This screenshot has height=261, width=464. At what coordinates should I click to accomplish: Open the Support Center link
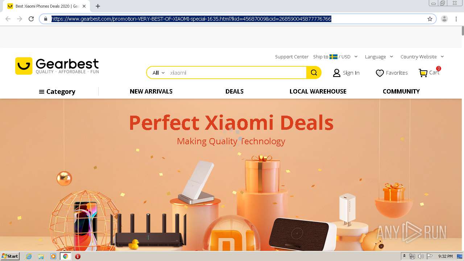click(292, 57)
